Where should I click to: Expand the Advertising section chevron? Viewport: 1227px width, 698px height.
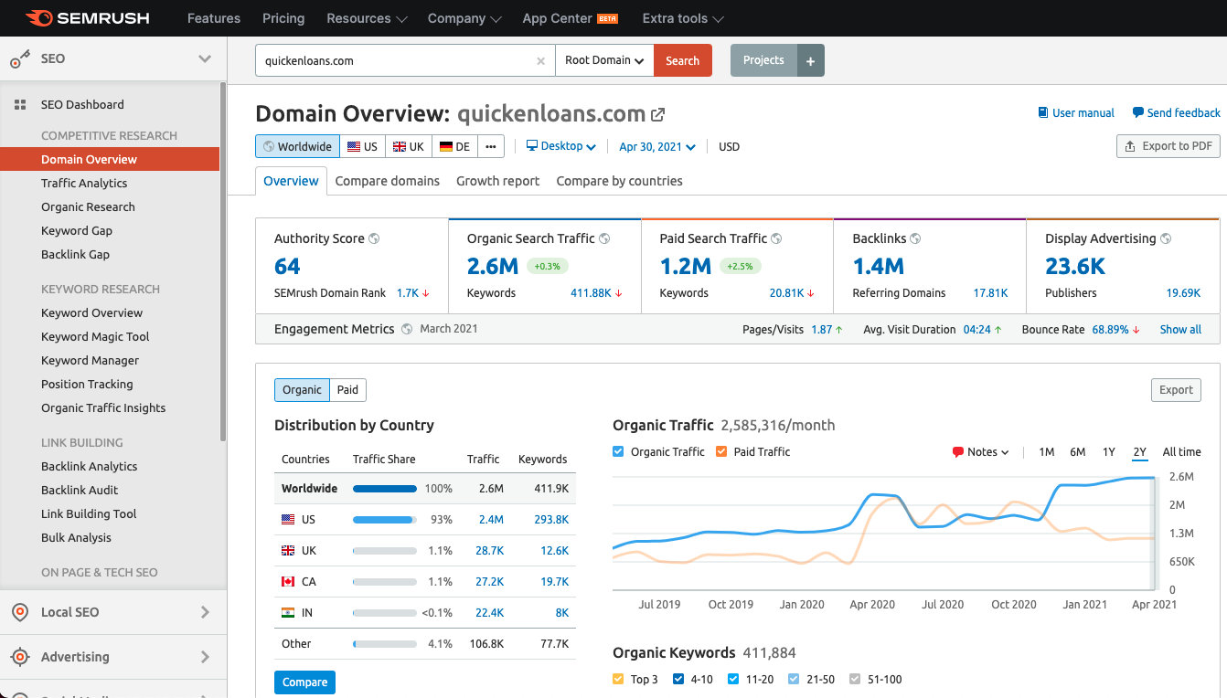click(x=205, y=657)
